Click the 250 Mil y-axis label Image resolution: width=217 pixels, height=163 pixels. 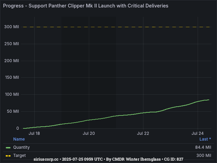coord(12,44)
